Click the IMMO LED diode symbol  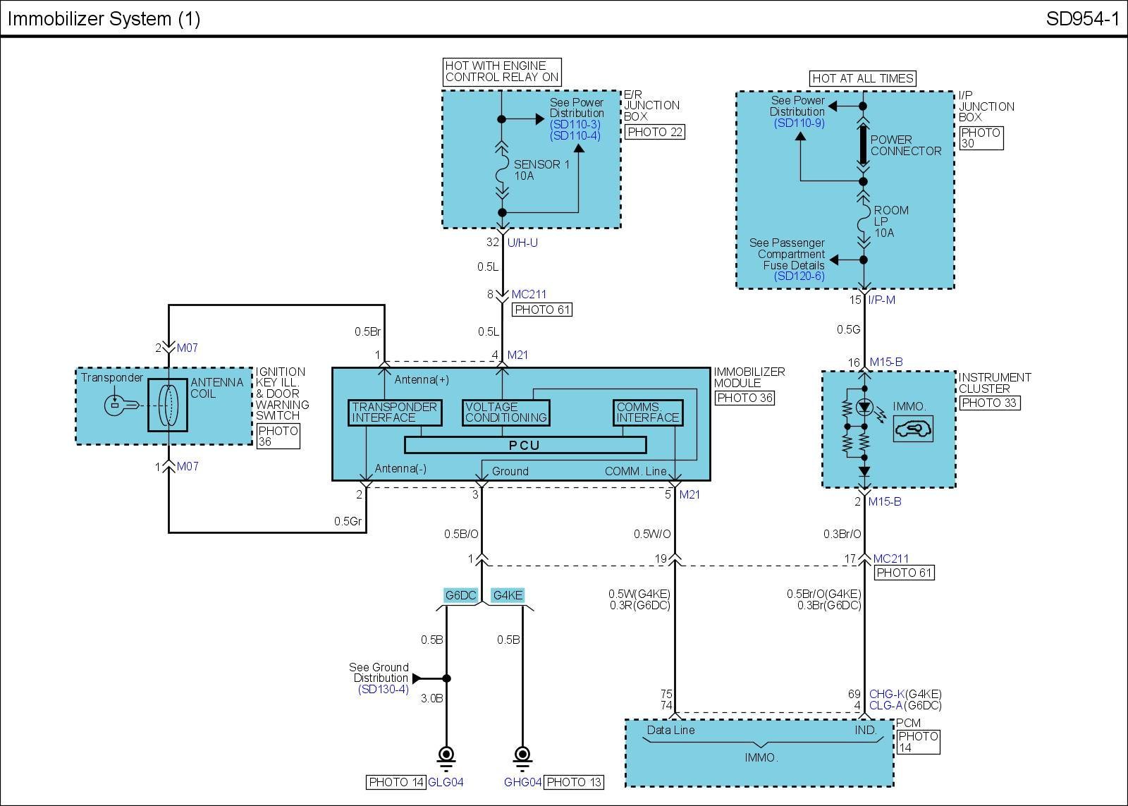tap(864, 407)
